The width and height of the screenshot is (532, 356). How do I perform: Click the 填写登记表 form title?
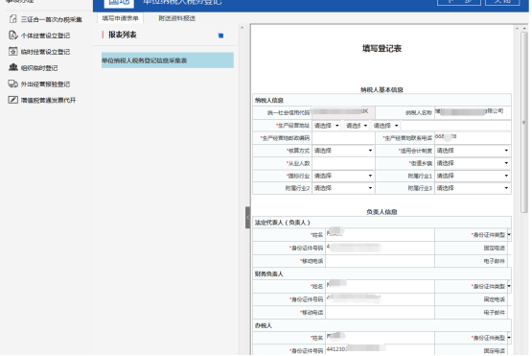[x=382, y=49]
